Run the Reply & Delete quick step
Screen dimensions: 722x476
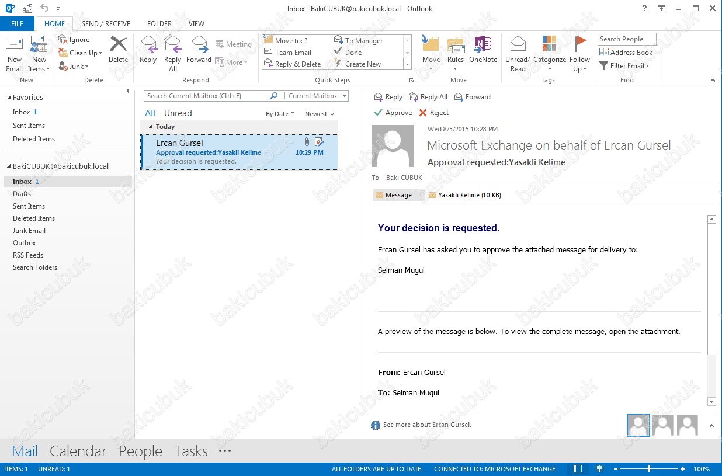(x=292, y=64)
